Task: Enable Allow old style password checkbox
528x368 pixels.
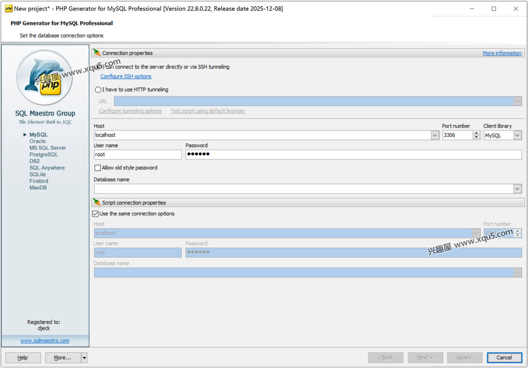Action: pyautogui.click(x=98, y=168)
